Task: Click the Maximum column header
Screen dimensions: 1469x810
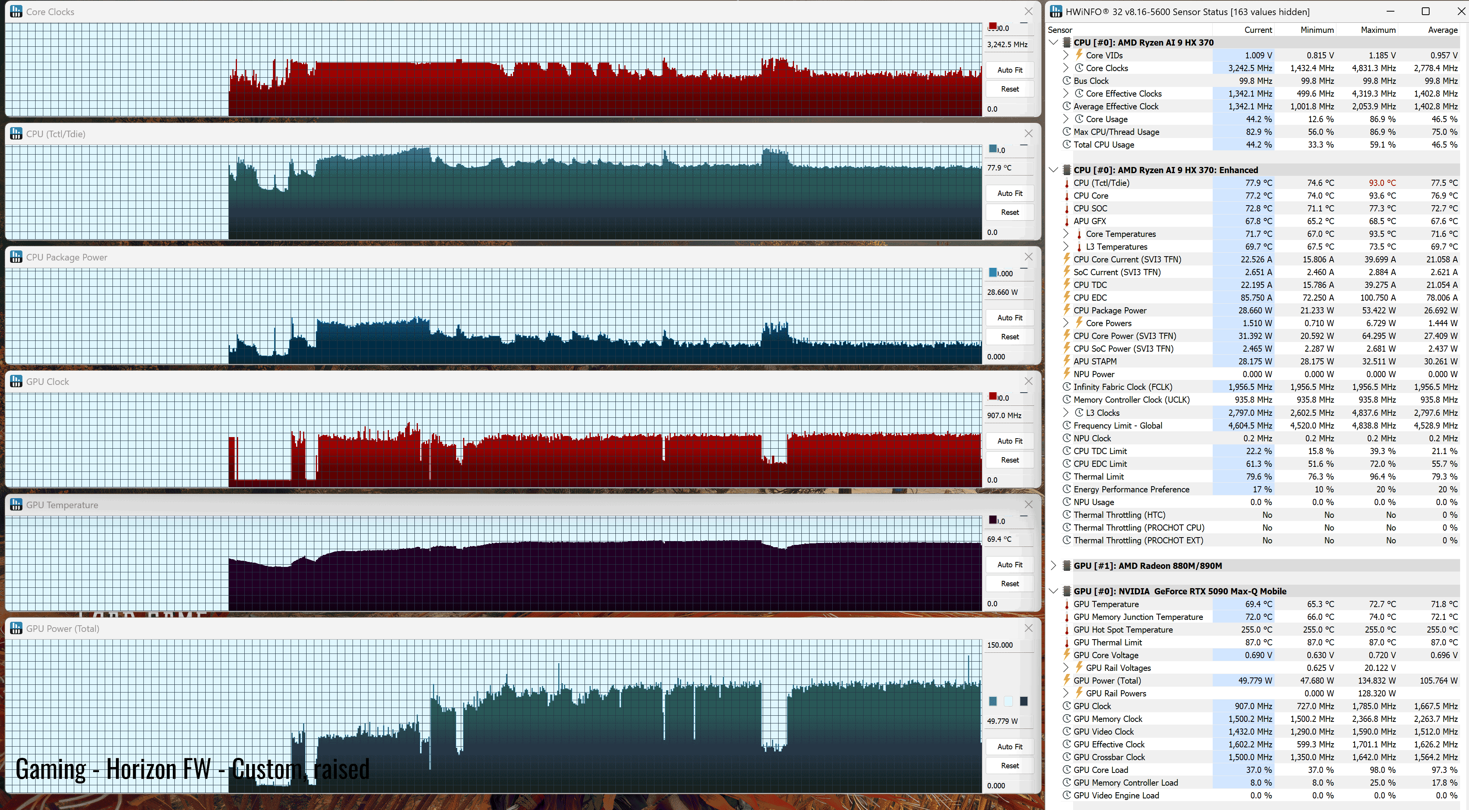Action: [1378, 30]
